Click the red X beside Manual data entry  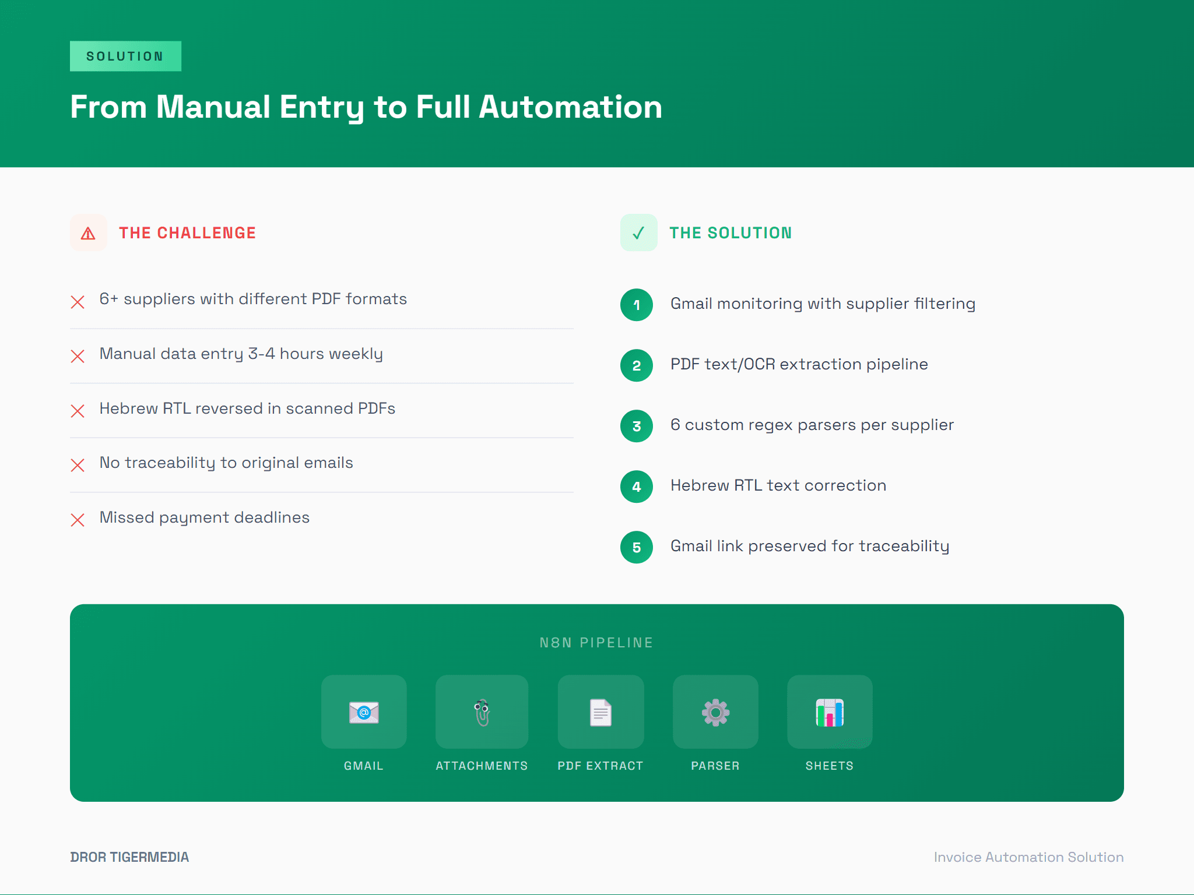point(78,355)
